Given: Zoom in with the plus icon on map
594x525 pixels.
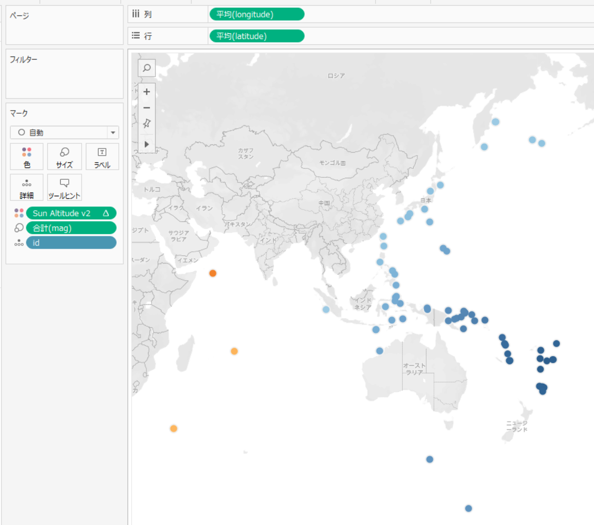Looking at the screenshot, I should tap(146, 91).
